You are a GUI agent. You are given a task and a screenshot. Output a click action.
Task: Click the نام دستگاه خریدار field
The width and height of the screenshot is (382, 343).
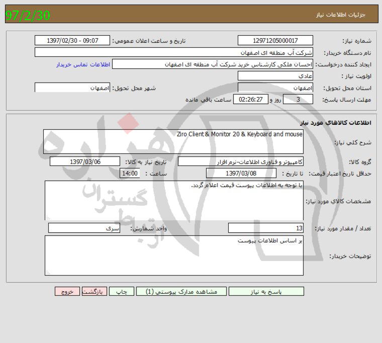[x=173, y=52]
